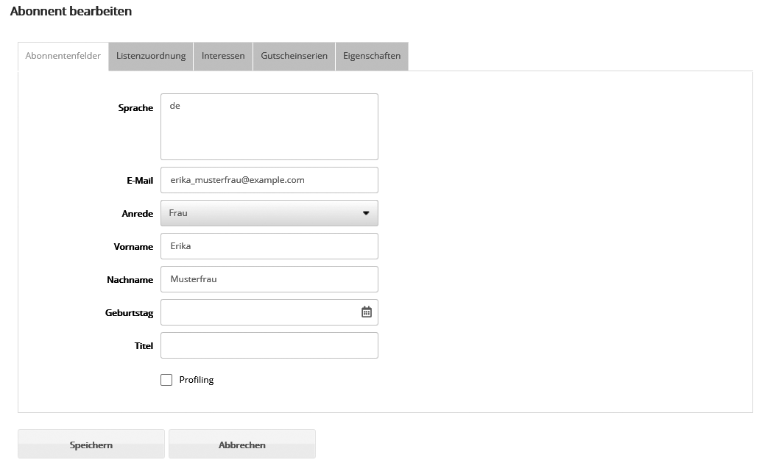
Task: Show the Gutscheinserien tab
Action: click(x=294, y=57)
